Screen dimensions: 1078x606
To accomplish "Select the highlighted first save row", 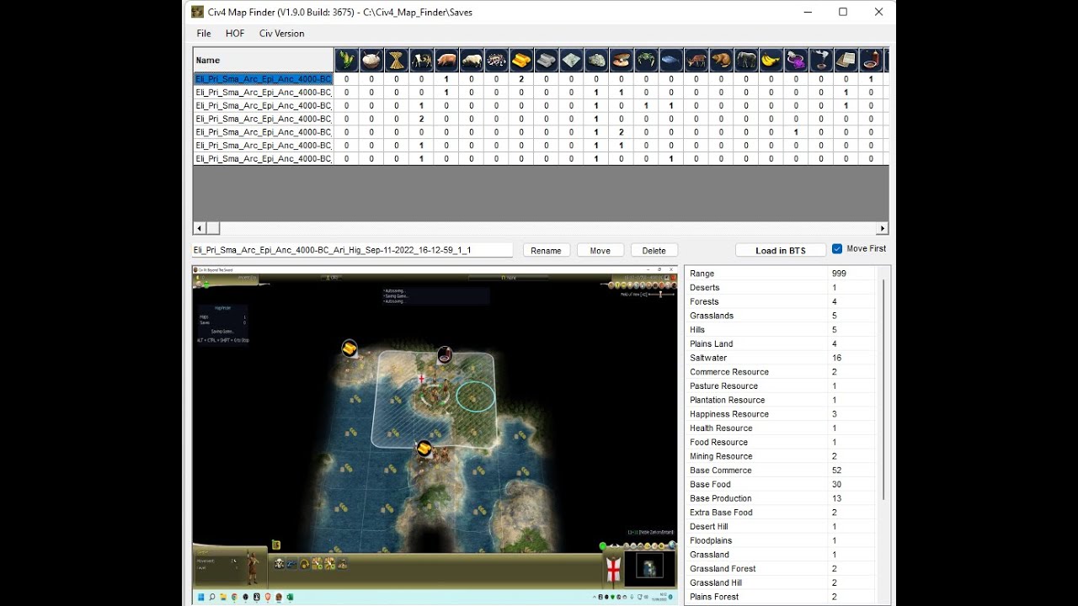I will [x=264, y=79].
